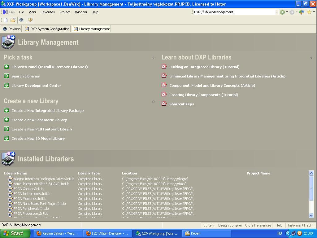Open the Library Development Center link
Image resolution: width=317 pixels, height=238 pixels.
click(x=36, y=86)
